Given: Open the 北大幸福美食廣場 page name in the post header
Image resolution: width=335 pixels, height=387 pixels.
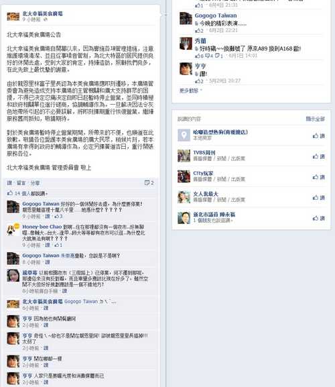Looking at the screenshot, I should [x=42, y=13].
